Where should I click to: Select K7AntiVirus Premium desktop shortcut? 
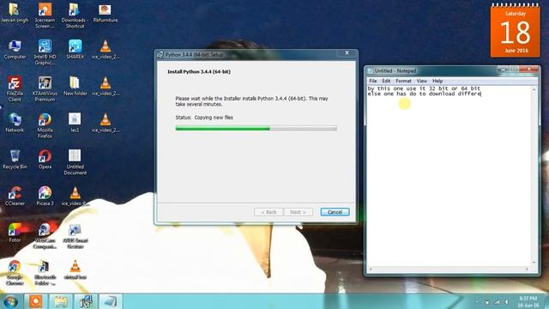click(x=45, y=89)
